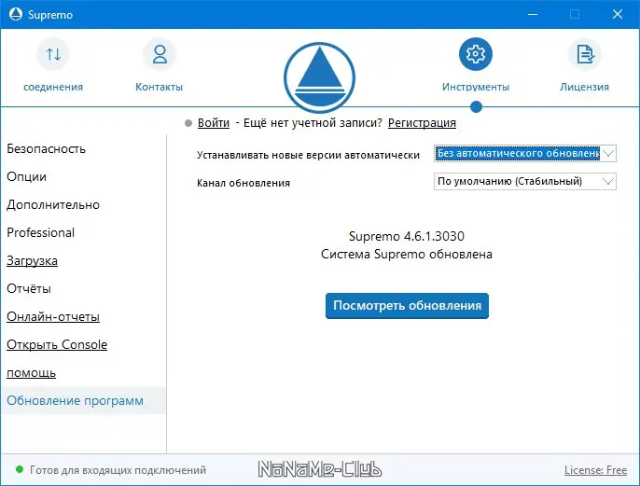This screenshot has width=640, height=486.
Task: Click the Регистрация link
Action: click(x=422, y=123)
